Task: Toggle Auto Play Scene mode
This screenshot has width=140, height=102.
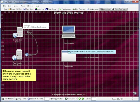Action: tap(120, 9)
